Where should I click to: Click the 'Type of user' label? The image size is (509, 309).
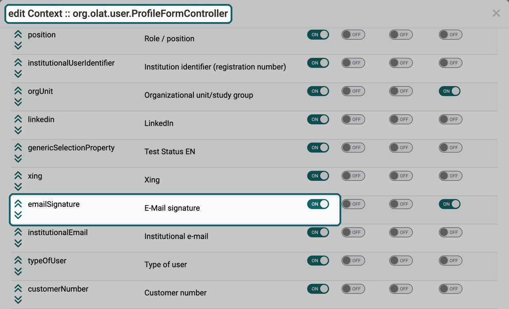tap(166, 265)
